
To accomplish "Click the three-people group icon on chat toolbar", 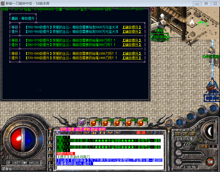I will tap(87, 132).
